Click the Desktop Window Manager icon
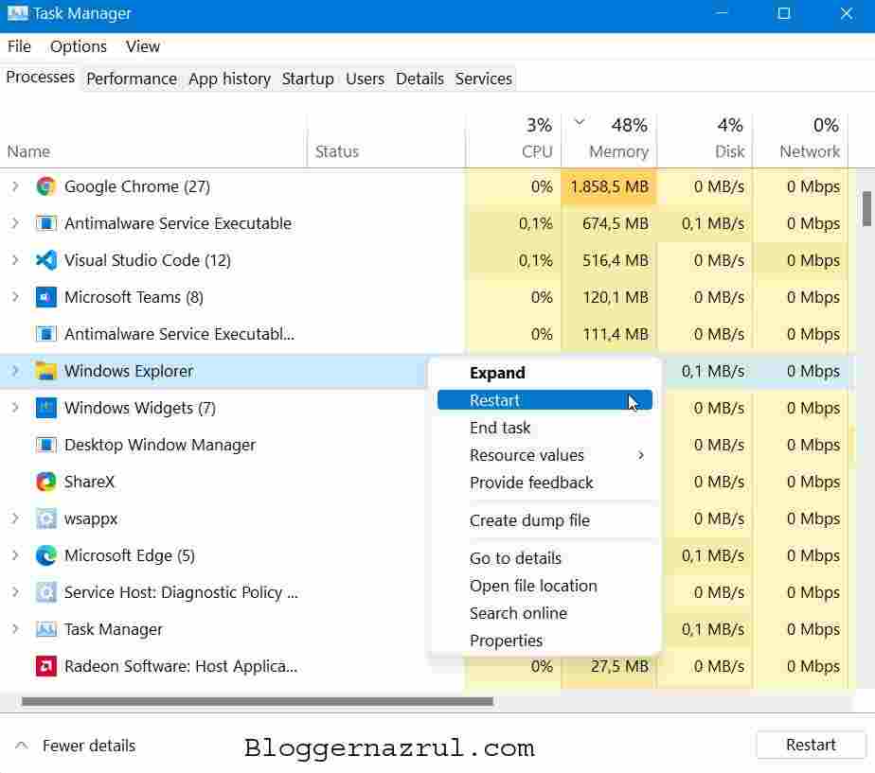Viewport: 875px width, 773px height. point(45,445)
